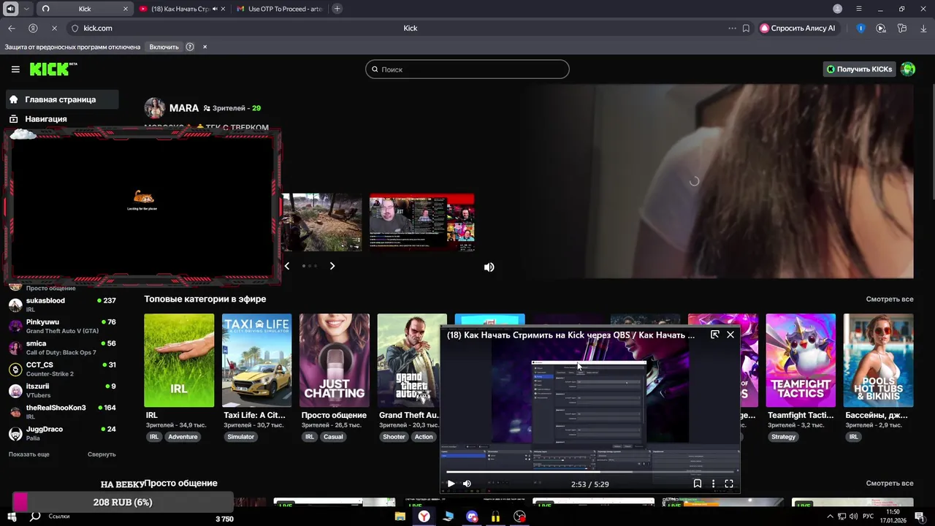Open Pools Hot Tubs & Bikinis card
Screen dimensions: 935x526
click(879, 361)
